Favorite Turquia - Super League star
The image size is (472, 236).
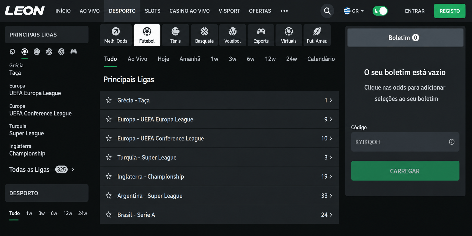(109, 158)
